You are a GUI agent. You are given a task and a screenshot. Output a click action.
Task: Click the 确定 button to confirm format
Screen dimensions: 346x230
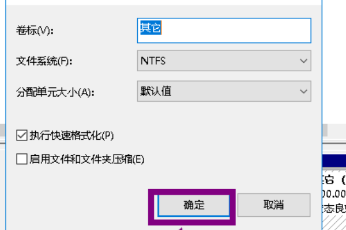194,205
